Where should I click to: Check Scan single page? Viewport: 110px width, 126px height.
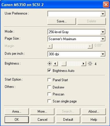point(49,101)
